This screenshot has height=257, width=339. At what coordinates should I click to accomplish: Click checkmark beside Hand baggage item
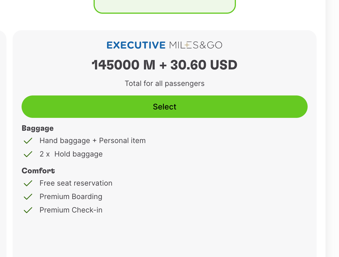tap(28, 141)
